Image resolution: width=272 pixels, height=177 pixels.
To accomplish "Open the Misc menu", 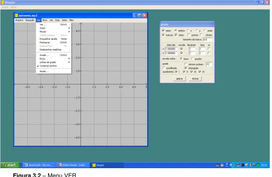I will [x=71, y=20].
